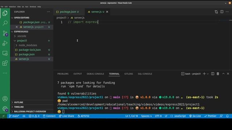Show additional views ellipsis in activity bar
Viewport: 232px width, 130px height.
pyautogui.click(x=5, y=73)
